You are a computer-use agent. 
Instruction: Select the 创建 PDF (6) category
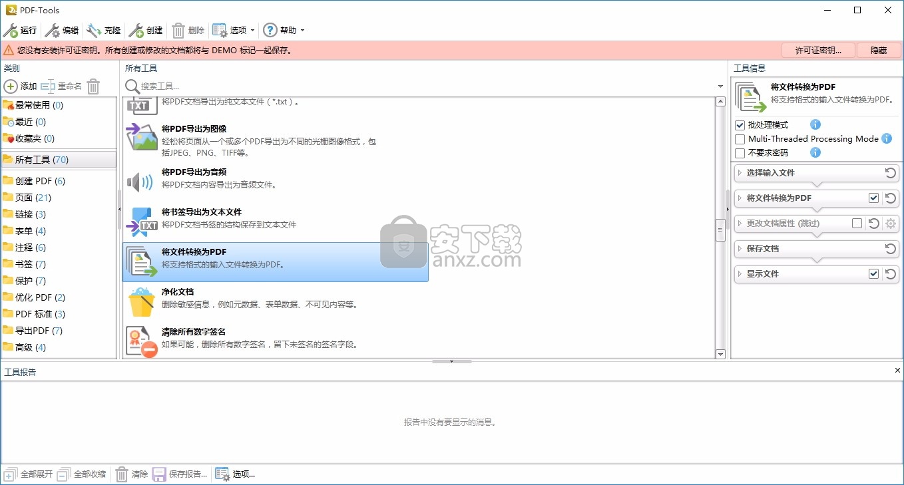coord(59,181)
